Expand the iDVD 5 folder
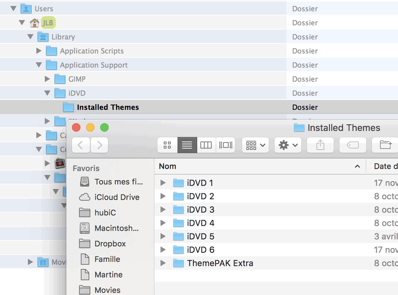 click(163, 237)
